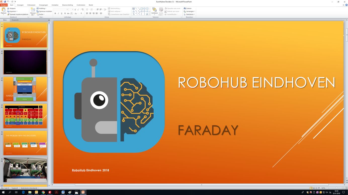Viewport: 348px width, 195px height.
Task: Center text in Alinea group
Action: pos(90,13)
